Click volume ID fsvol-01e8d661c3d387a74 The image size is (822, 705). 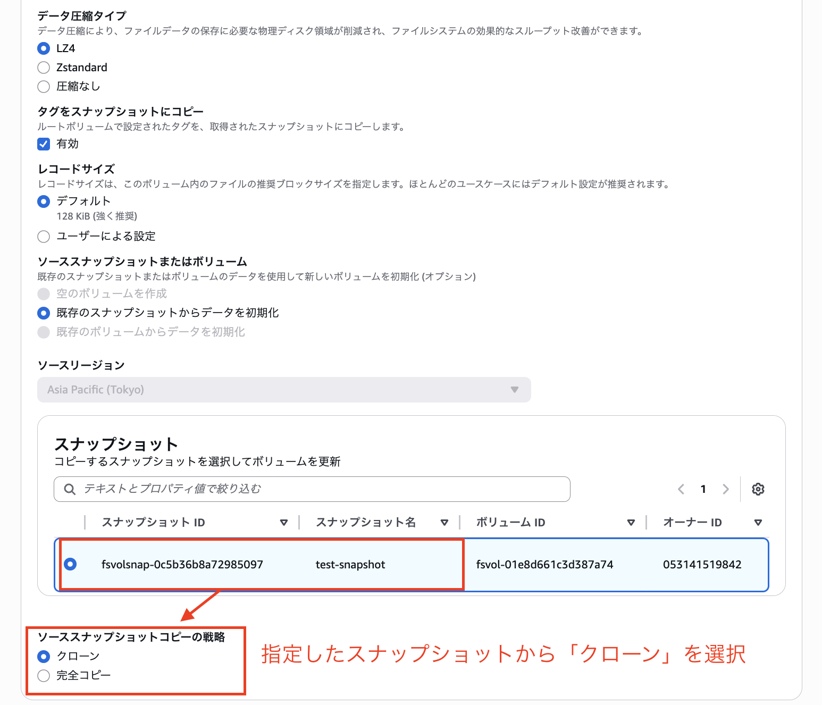pos(545,565)
